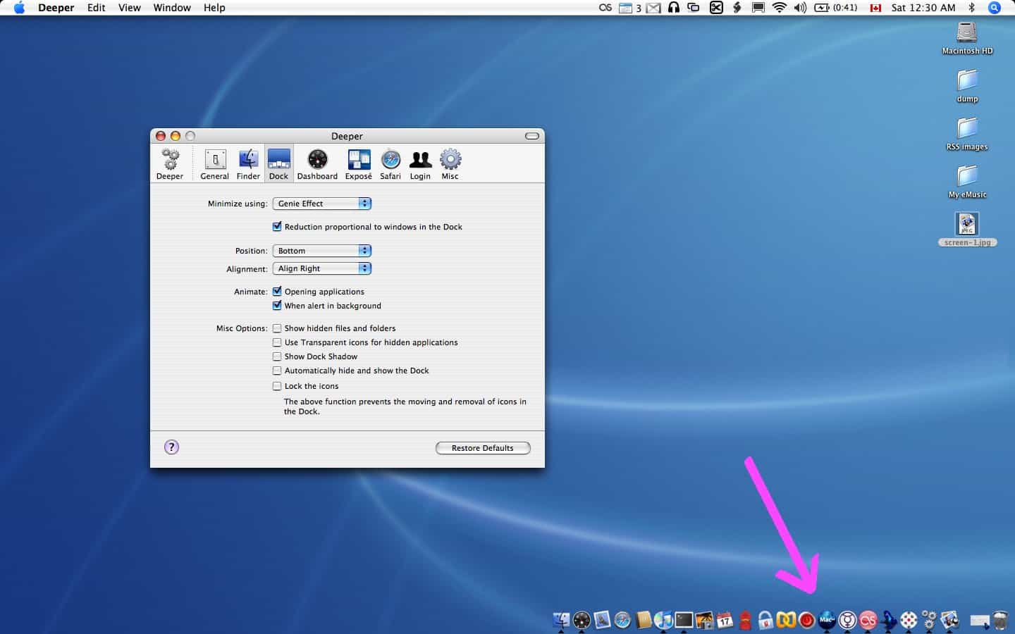The width and height of the screenshot is (1015, 634).
Task: Open the Deeper application menu
Action: coord(56,8)
